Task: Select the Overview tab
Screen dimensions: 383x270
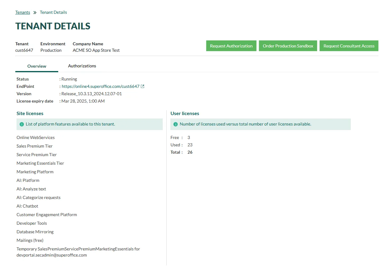Action: [37, 66]
